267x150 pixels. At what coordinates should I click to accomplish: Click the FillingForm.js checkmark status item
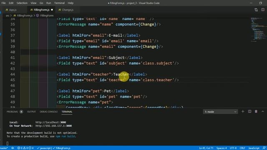click(x=61, y=148)
